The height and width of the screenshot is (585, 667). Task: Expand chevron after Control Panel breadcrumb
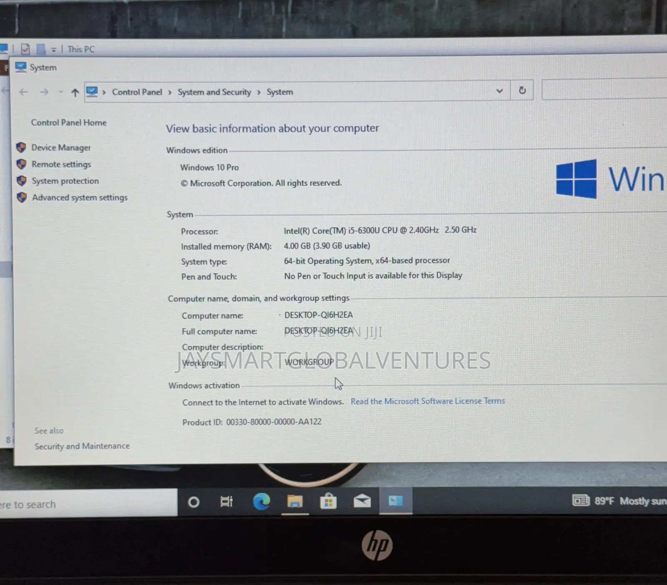(170, 92)
